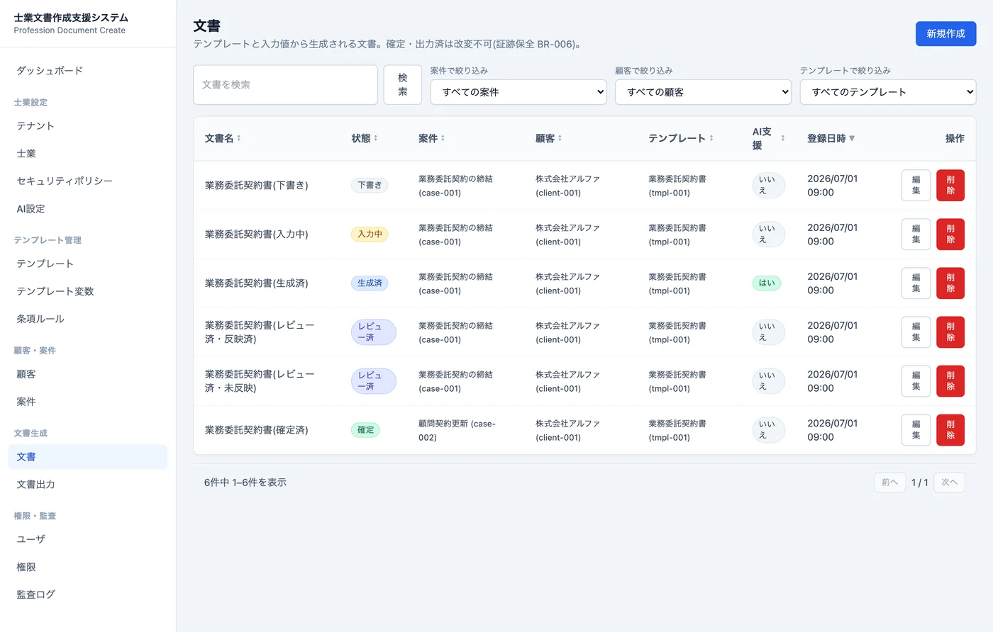Edit 業務委託契約書(入力中) row
Image resolution: width=993 pixels, height=632 pixels.
[x=916, y=235]
